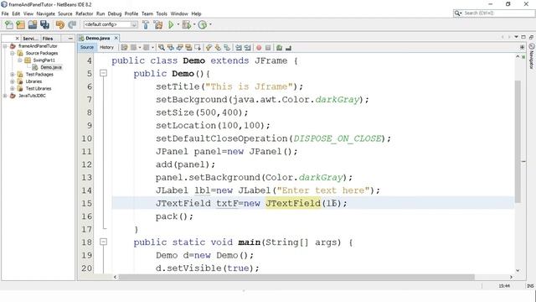Click the Debug Project toolbar icon
The height and width of the screenshot is (302, 536).
pos(186,24)
